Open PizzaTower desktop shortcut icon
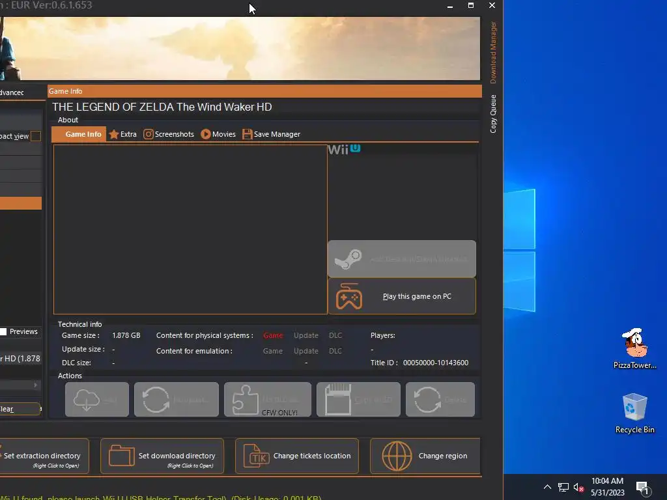 point(634,349)
